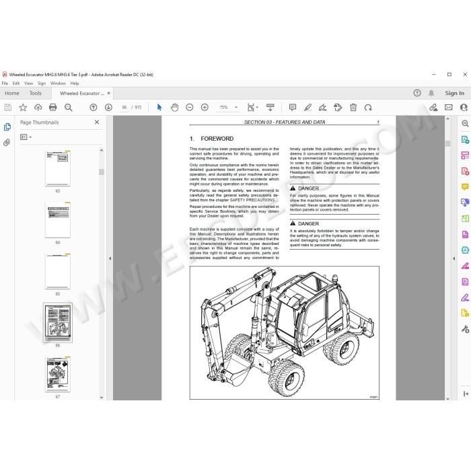Viewport: 471px width, 471px height.
Task: Zoom in with the plus button
Action: tap(205, 107)
